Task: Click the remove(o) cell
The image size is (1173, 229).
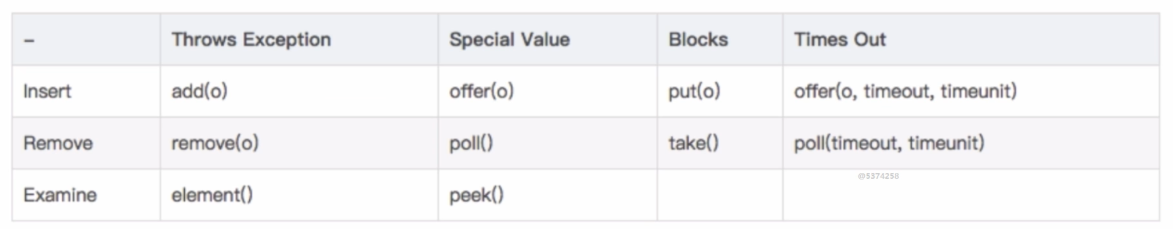Action: [x=215, y=143]
